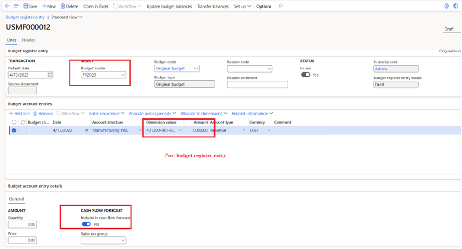Click the back arrow icon
The width and height of the screenshot is (462, 249).
(x=7, y=6)
